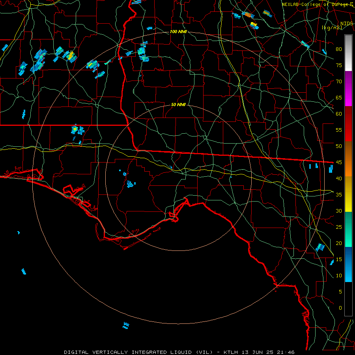Screen dimensions: 355x355
Task: Click the 30 value on the VIL scale
Action: point(339,211)
